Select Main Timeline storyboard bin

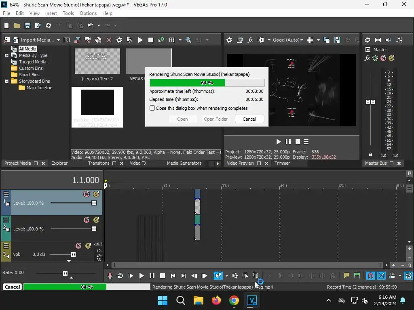(x=39, y=88)
